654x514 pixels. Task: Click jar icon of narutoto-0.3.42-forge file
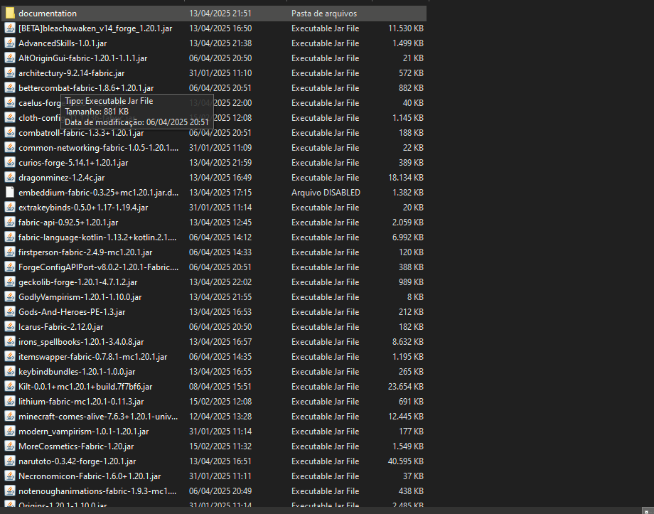point(10,461)
